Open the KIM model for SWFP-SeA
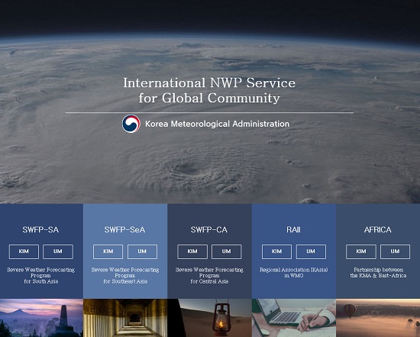 point(108,251)
